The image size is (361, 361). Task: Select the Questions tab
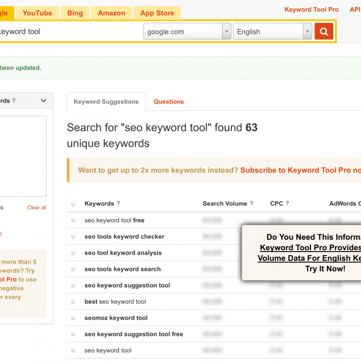pos(169,102)
